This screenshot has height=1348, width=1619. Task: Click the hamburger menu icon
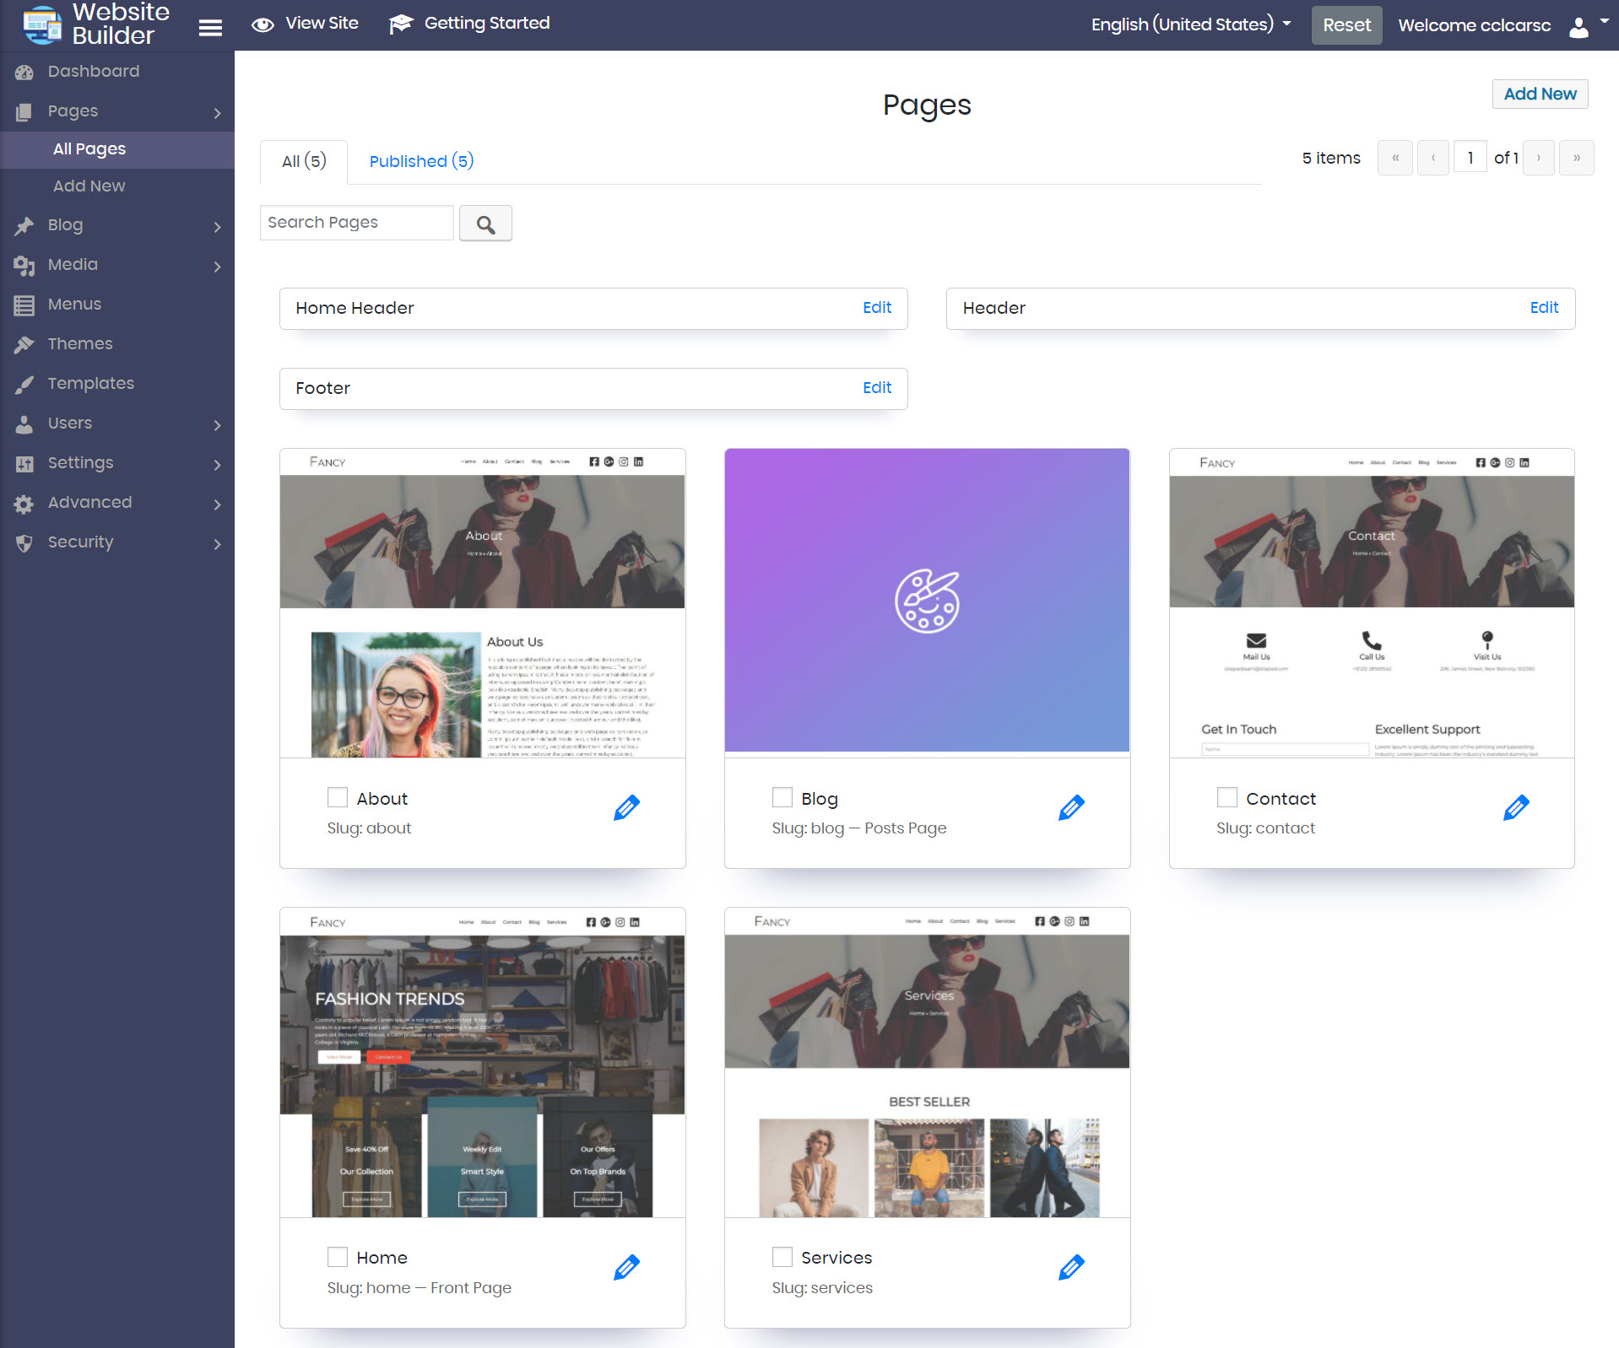pos(210,28)
